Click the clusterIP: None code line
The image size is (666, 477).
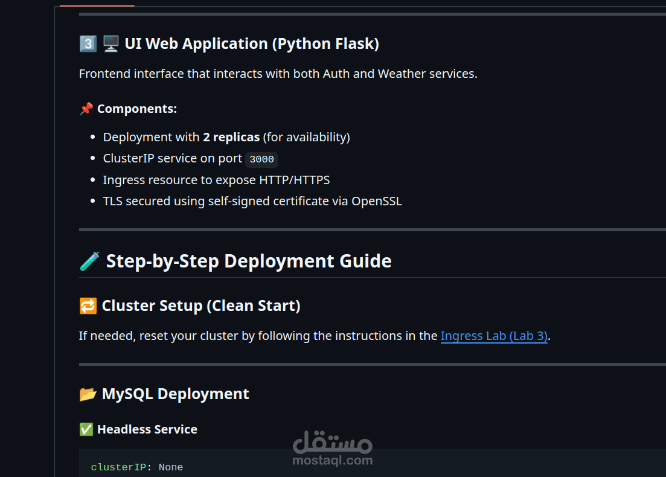(137, 467)
